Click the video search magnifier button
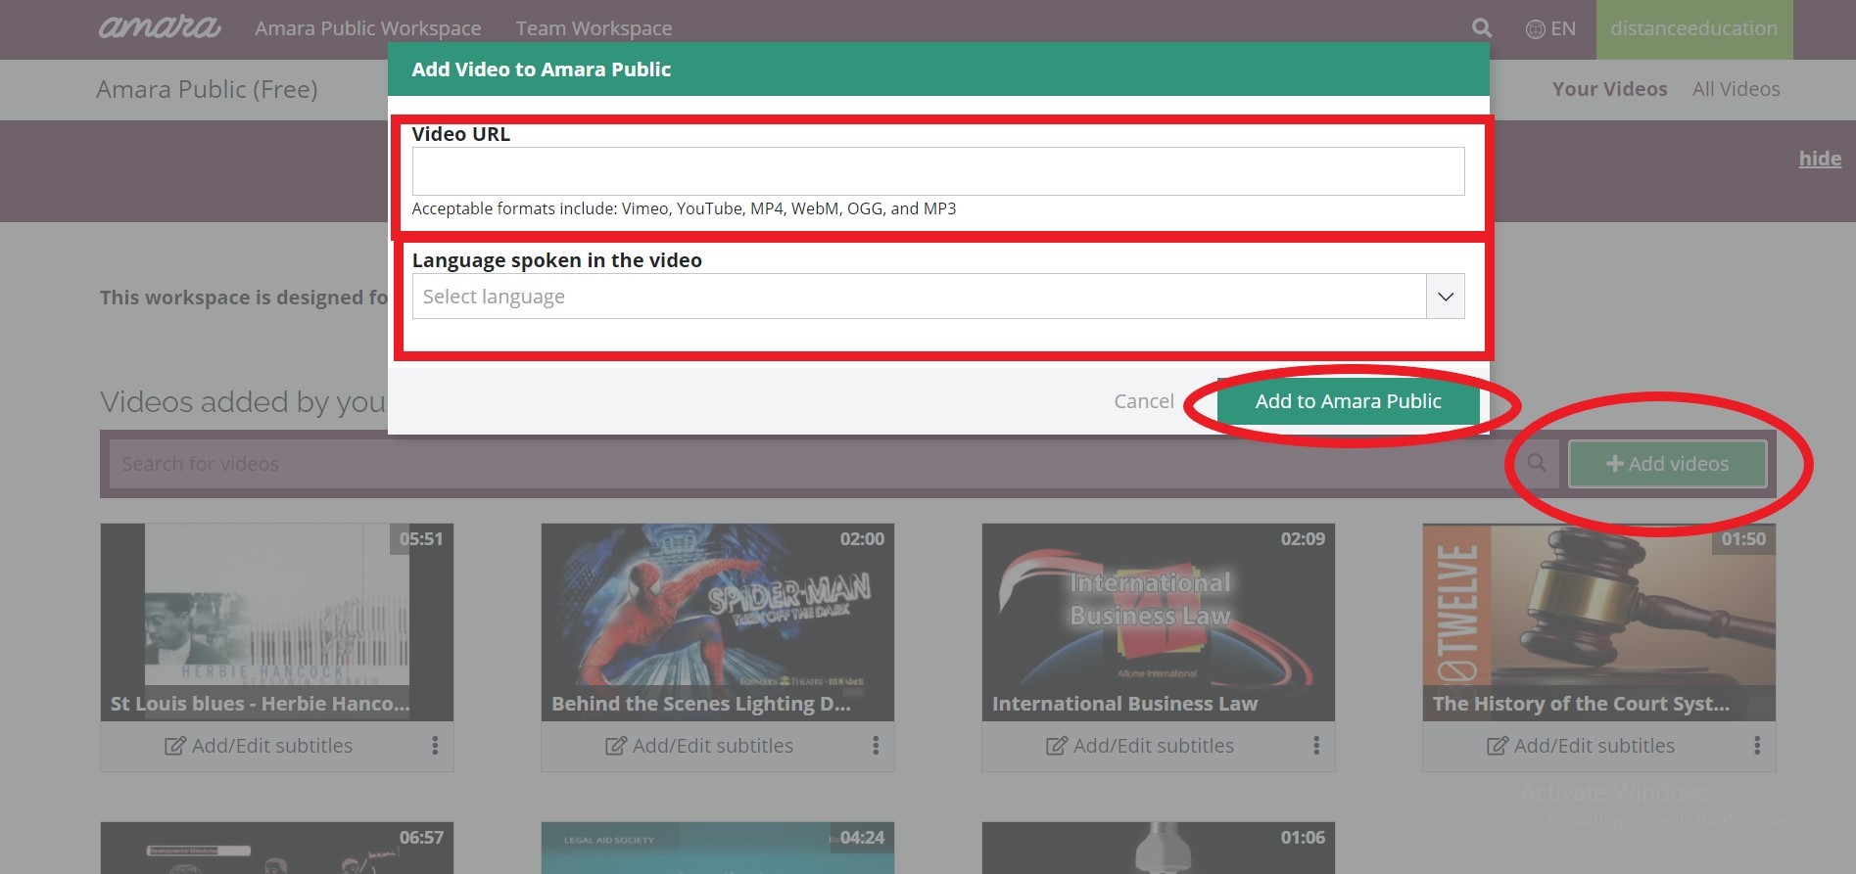Image resolution: width=1856 pixels, height=874 pixels. click(x=1537, y=464)
